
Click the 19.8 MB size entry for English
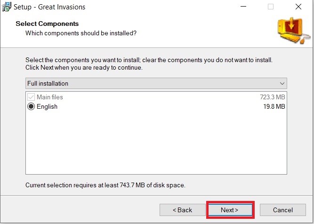(274, 106)
